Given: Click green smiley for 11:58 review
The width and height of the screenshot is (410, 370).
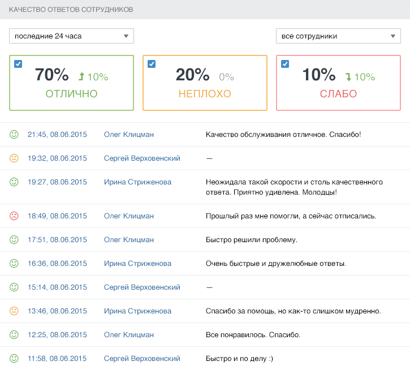Looking at the screenshot, I should click(x=14, y=359).
